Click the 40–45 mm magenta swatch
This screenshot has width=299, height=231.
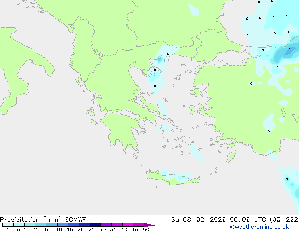coord(128,225)
